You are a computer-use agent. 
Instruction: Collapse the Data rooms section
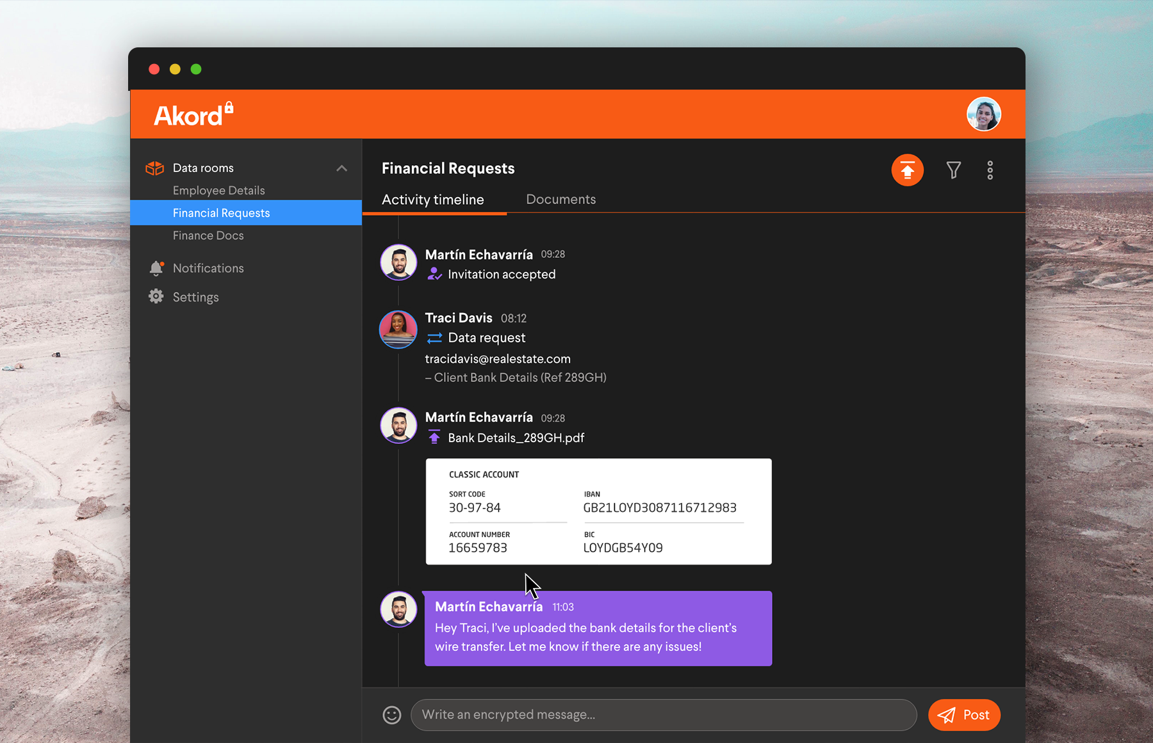tap(341, 168)
